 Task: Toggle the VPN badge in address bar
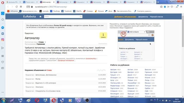[x=28, y=7]
